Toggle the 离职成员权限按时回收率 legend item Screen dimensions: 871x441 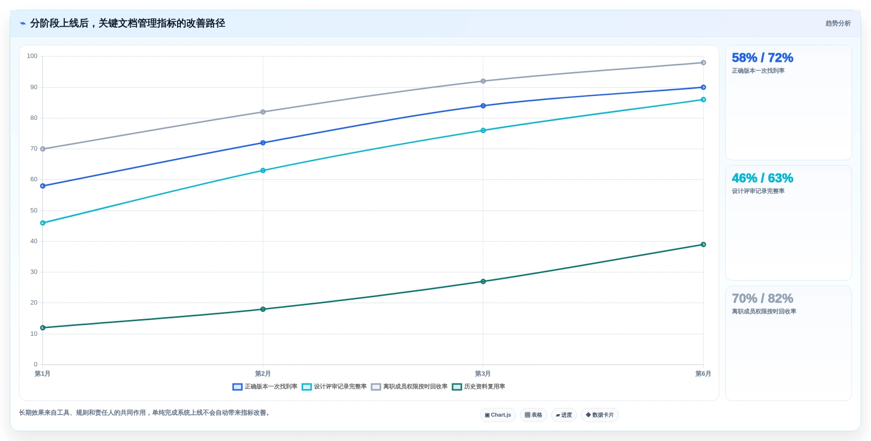coord(409,387)
